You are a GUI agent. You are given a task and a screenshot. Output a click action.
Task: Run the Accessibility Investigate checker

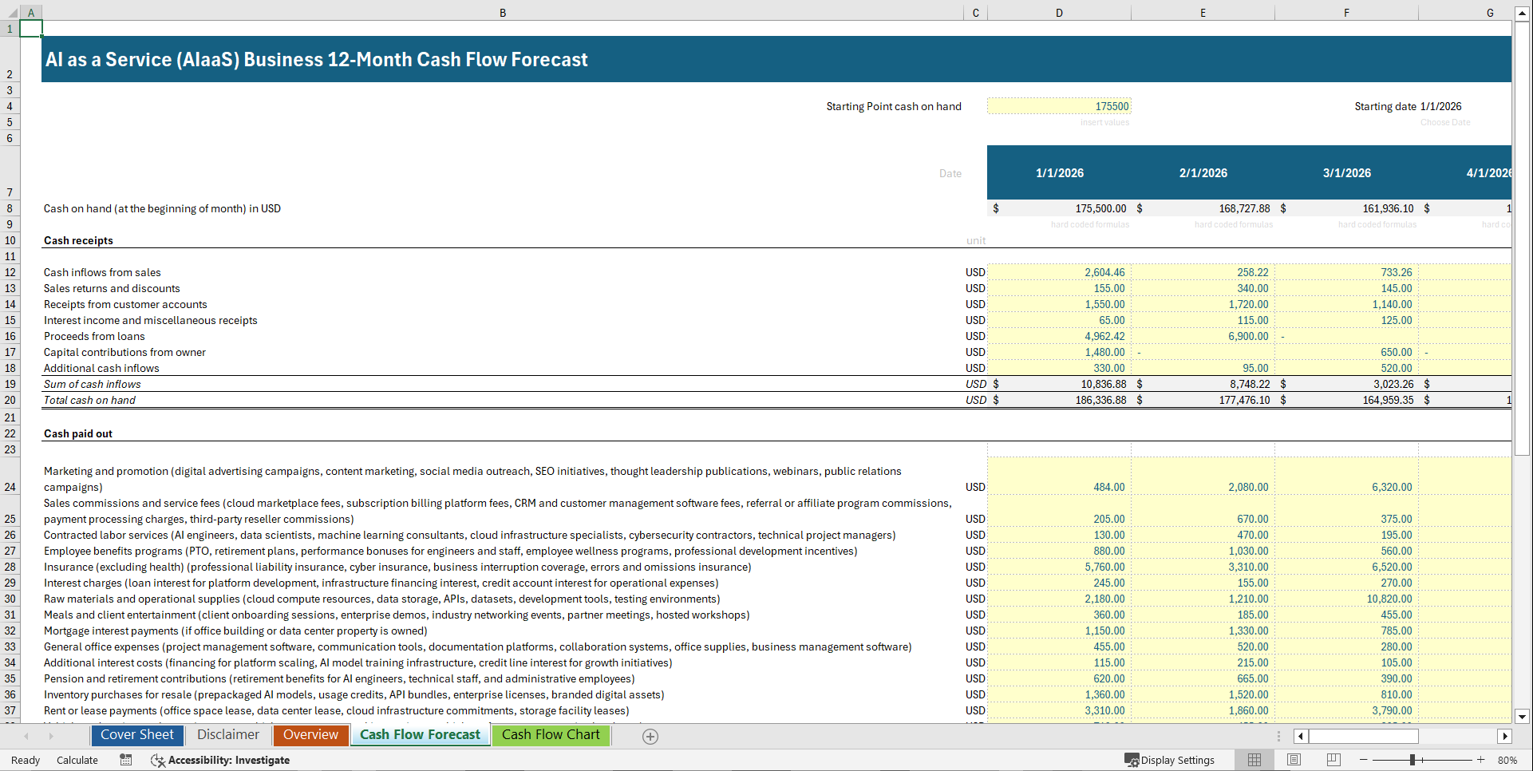(220, 760)
